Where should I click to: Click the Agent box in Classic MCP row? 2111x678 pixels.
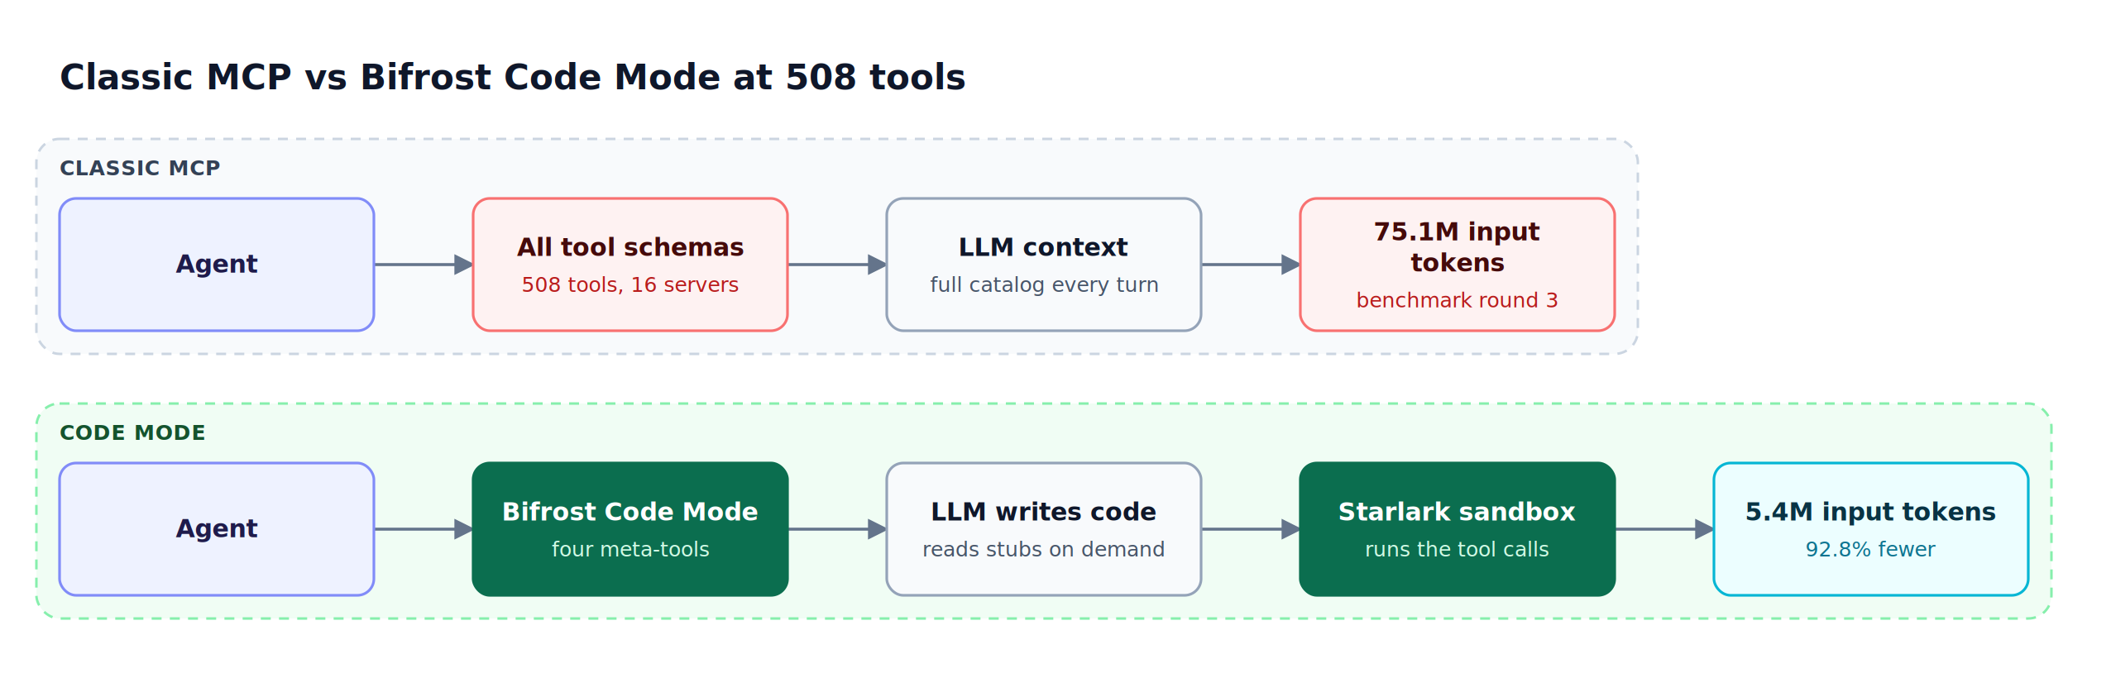pyautogui.click(x=217, y=265)
